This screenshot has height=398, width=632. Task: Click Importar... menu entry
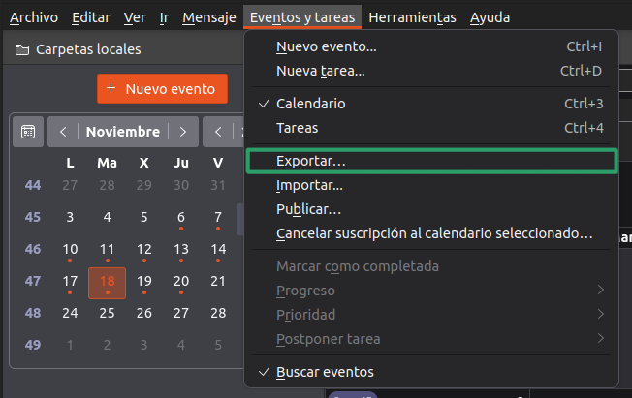pos(309,185)
